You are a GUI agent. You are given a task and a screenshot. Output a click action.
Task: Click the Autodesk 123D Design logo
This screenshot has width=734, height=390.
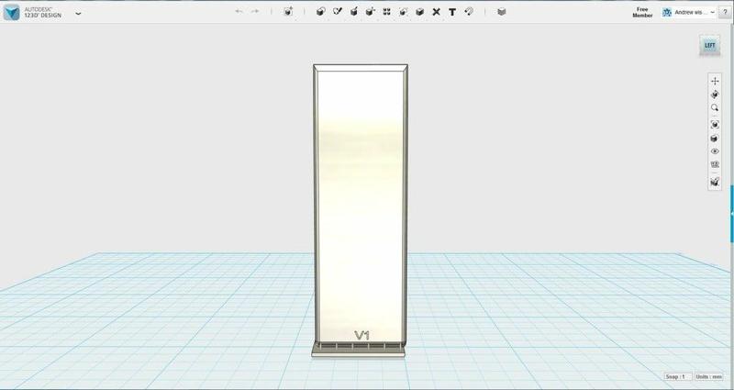pos(12,13)
